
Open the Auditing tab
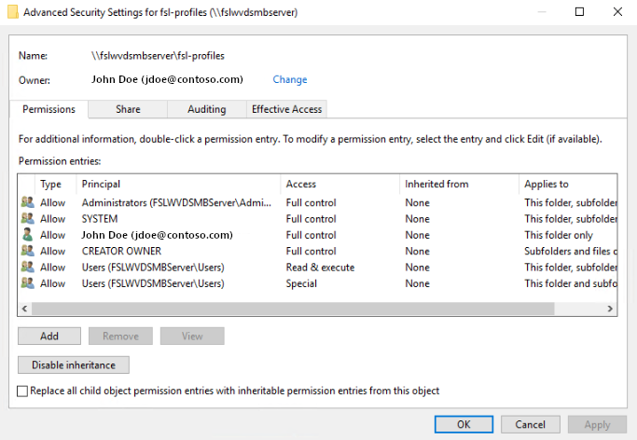(x=206, y=109)
